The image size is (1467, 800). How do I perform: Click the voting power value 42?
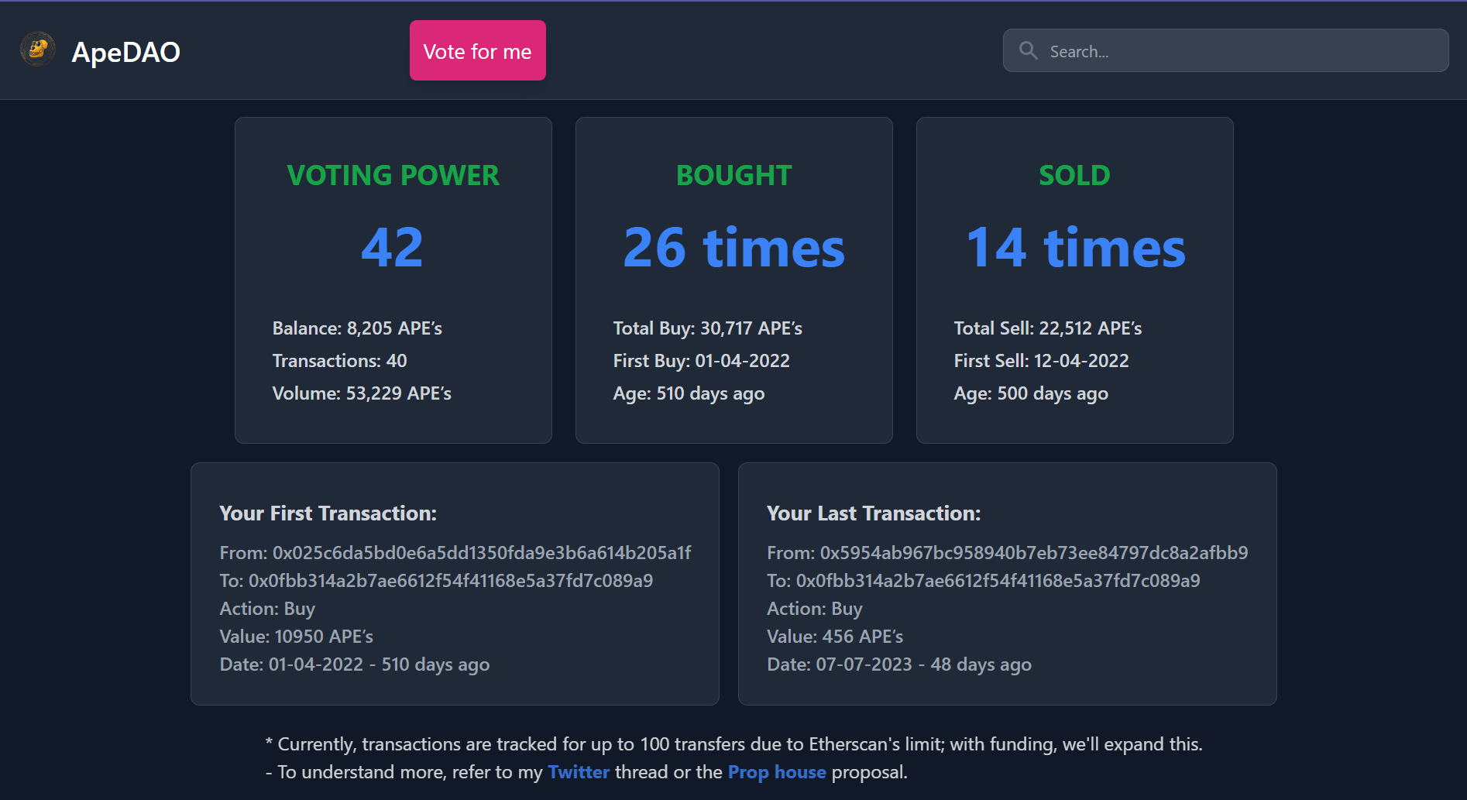393,248
